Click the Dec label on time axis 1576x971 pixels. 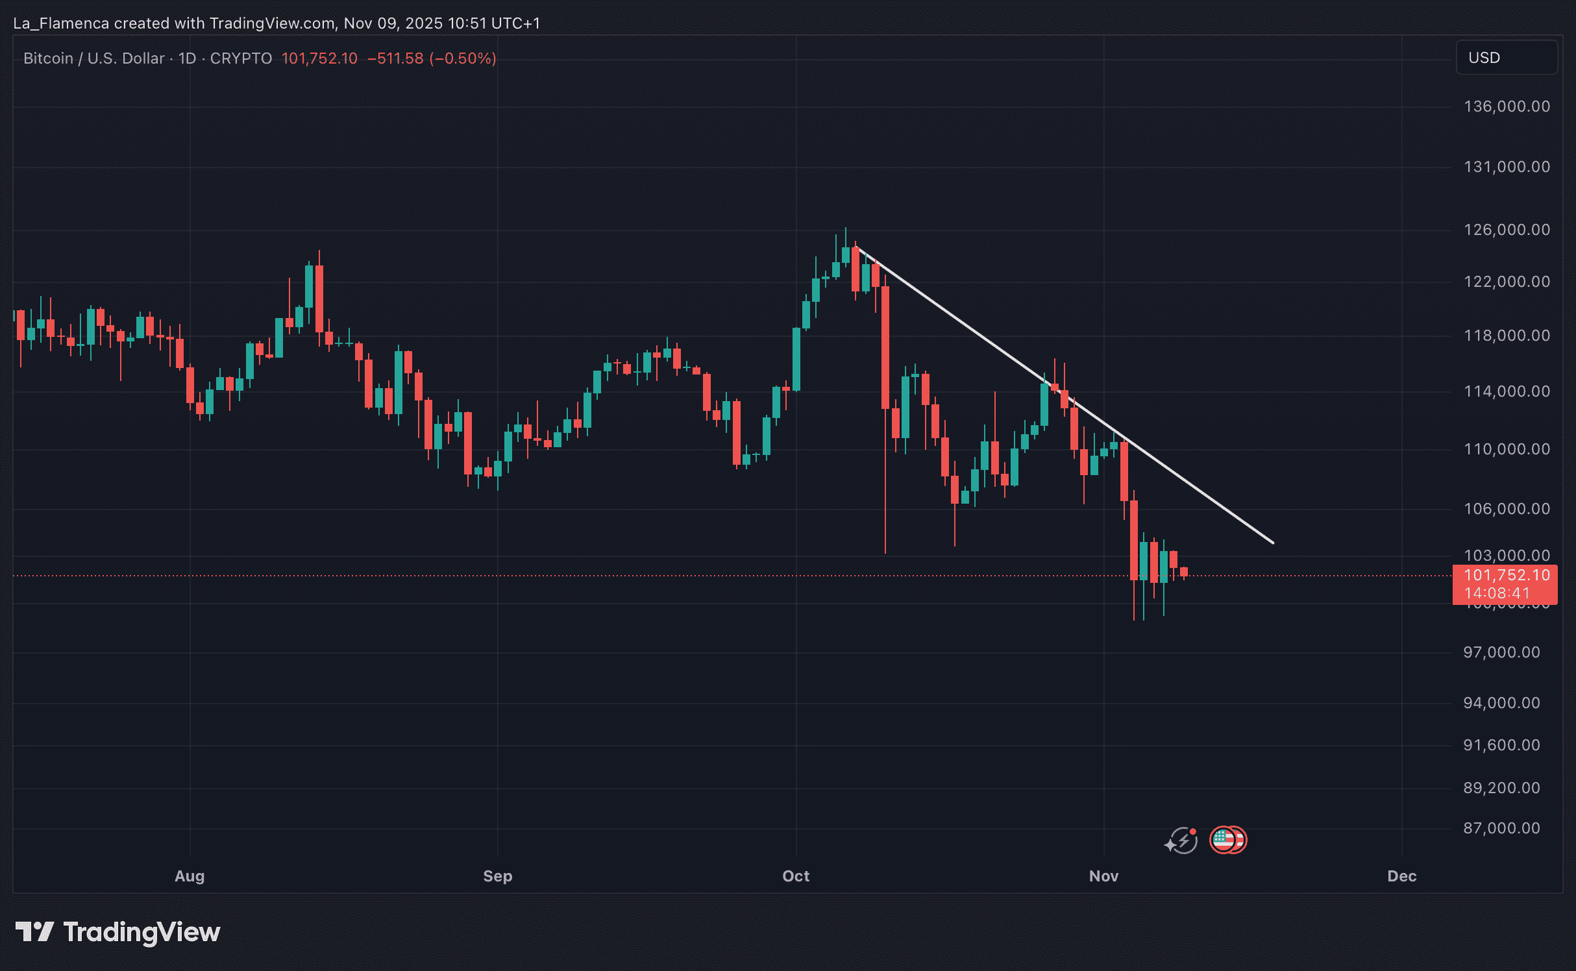[1401, 876]
